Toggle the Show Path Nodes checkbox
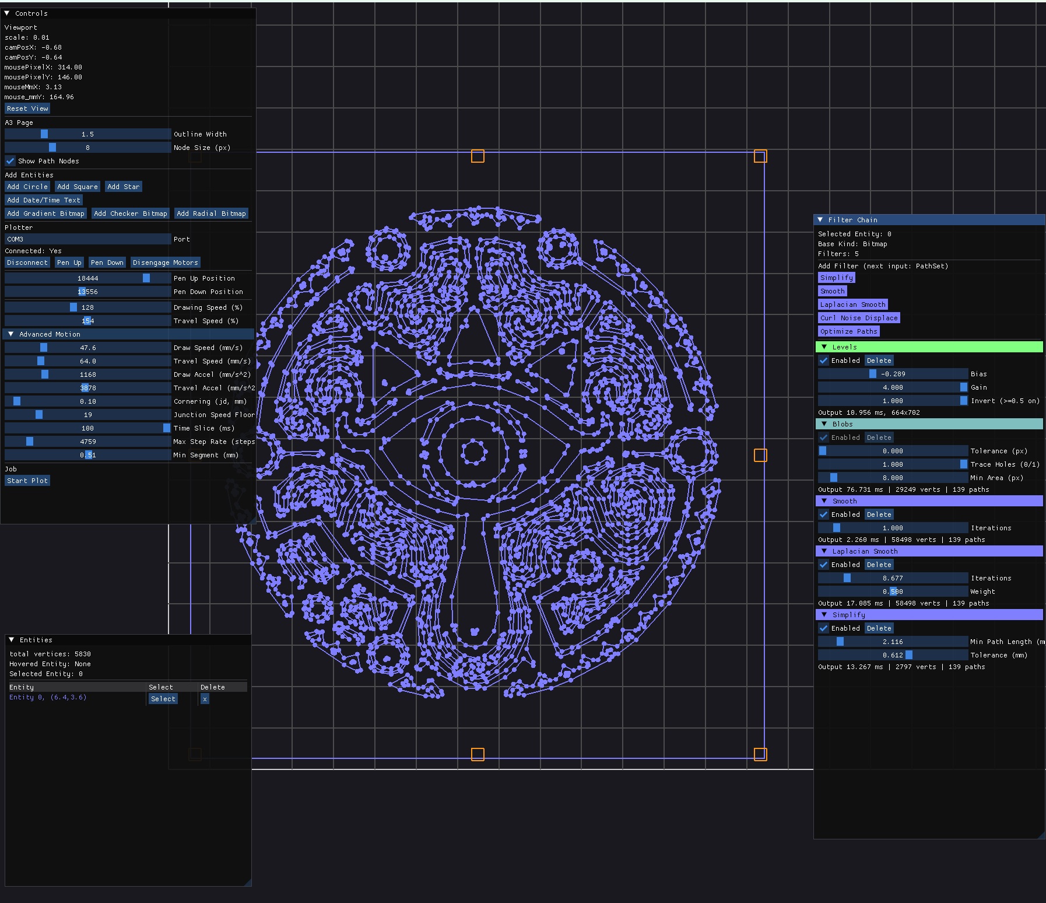This screenshot has width=1046, height=903. [10, 161]
